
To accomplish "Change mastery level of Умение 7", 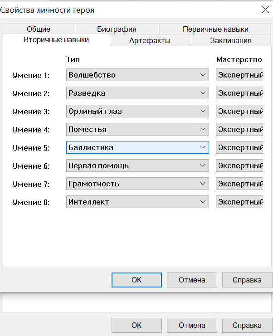I will 239,184.
